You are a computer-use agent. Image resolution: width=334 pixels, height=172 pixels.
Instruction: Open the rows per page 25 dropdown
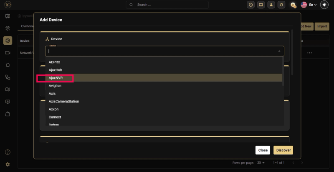pos(261,163)
